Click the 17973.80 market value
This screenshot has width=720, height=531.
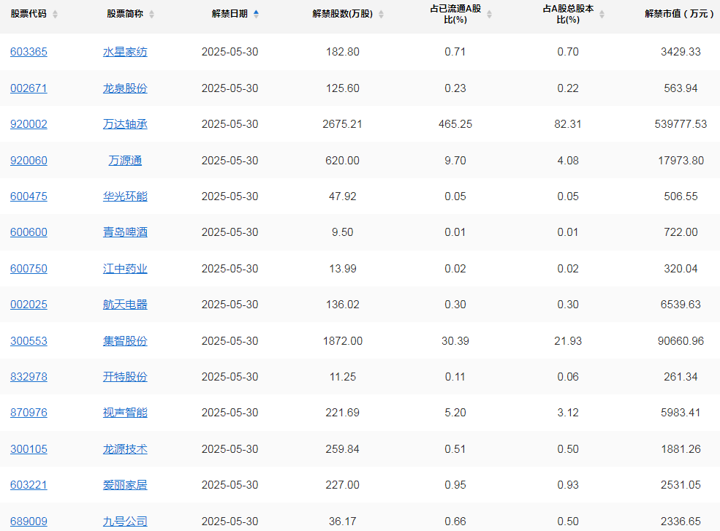681,161
